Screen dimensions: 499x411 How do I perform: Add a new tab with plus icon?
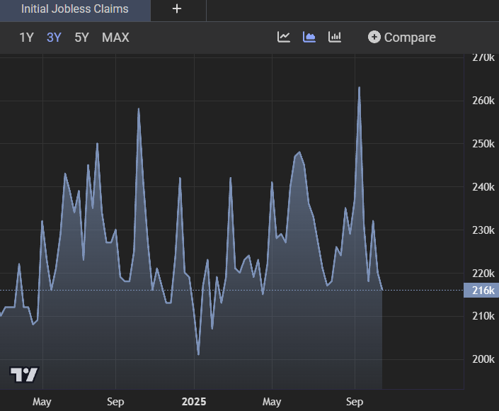pos(177,9)
